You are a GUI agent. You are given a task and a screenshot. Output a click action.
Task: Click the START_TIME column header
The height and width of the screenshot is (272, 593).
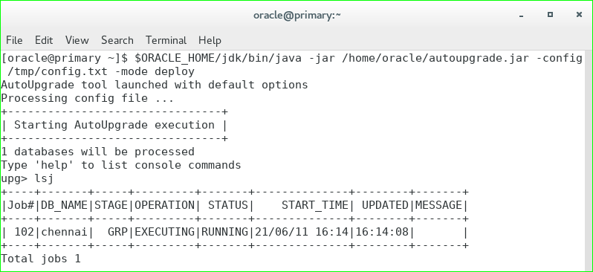[314, 205]
